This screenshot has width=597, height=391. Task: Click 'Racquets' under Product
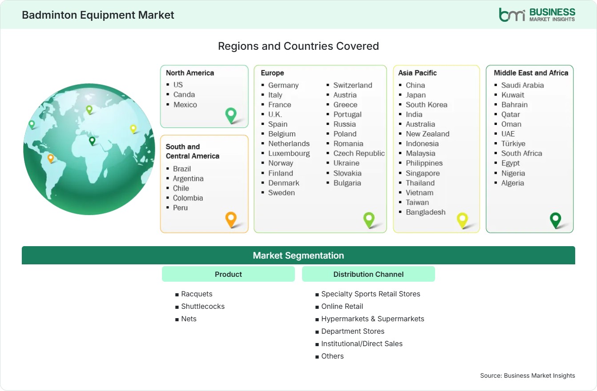197,294
